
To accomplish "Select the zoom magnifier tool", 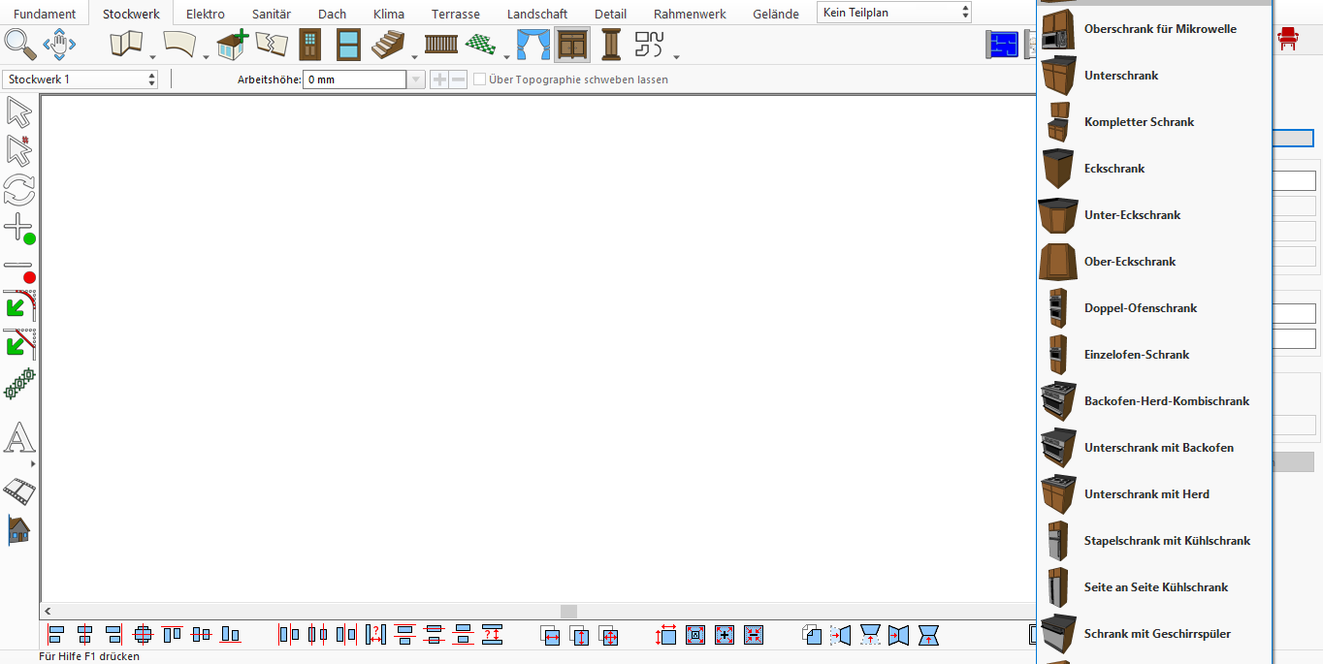I will [19, 45].
